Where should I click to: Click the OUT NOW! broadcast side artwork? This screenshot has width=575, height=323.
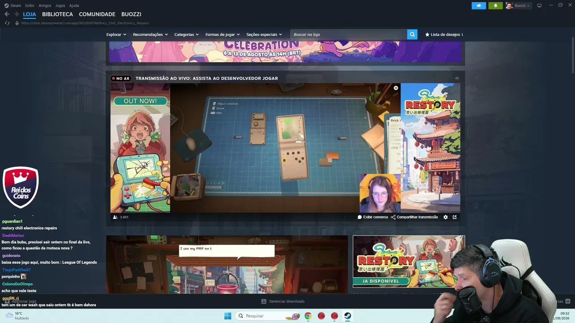click(x=140, y=148)
